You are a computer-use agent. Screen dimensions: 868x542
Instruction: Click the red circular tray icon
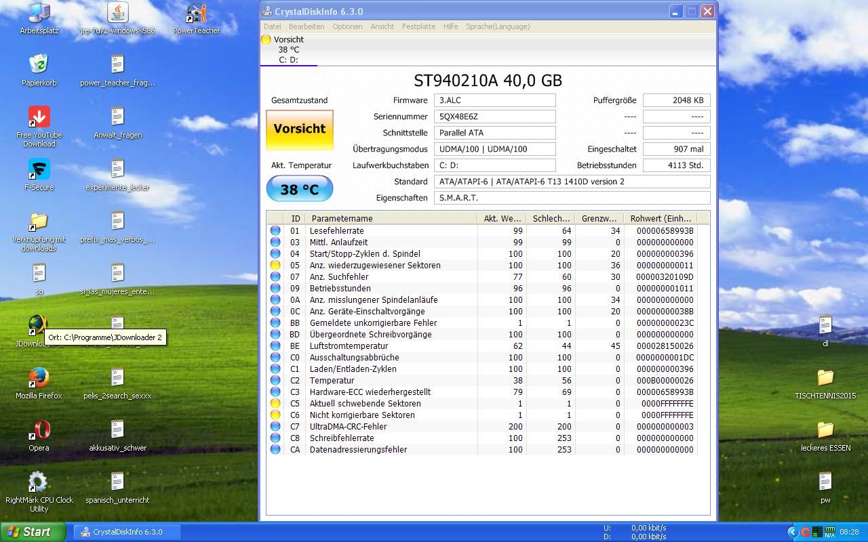pos(806,532)
